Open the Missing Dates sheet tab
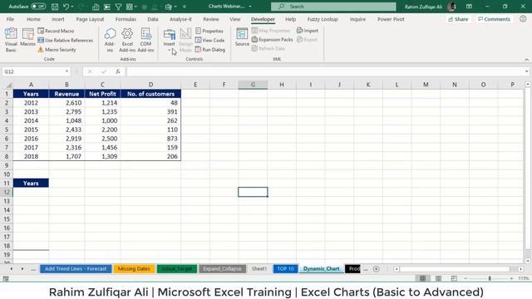Viewport: 532px width, 299px height. point(134,269)
